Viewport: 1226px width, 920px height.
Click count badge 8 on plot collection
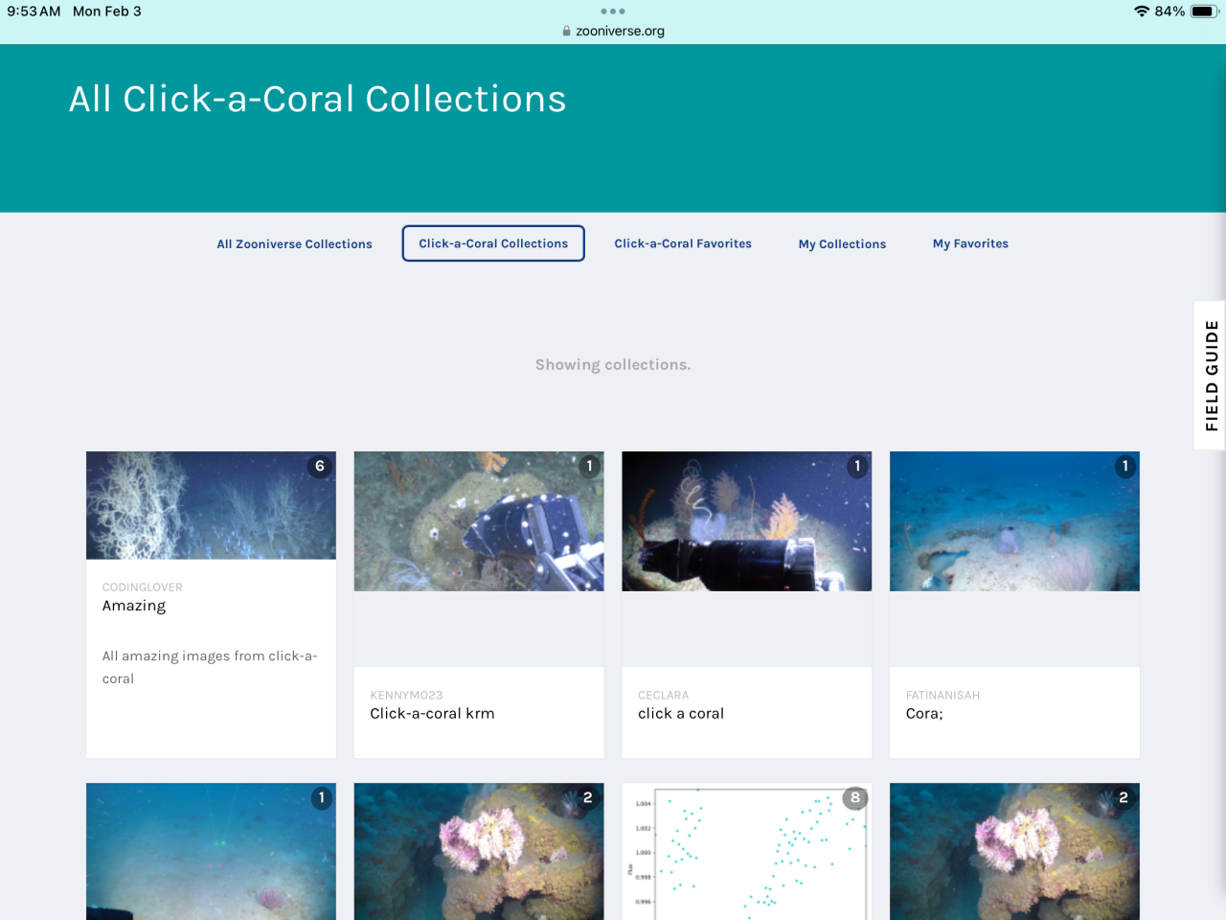(x=855, y=797)
